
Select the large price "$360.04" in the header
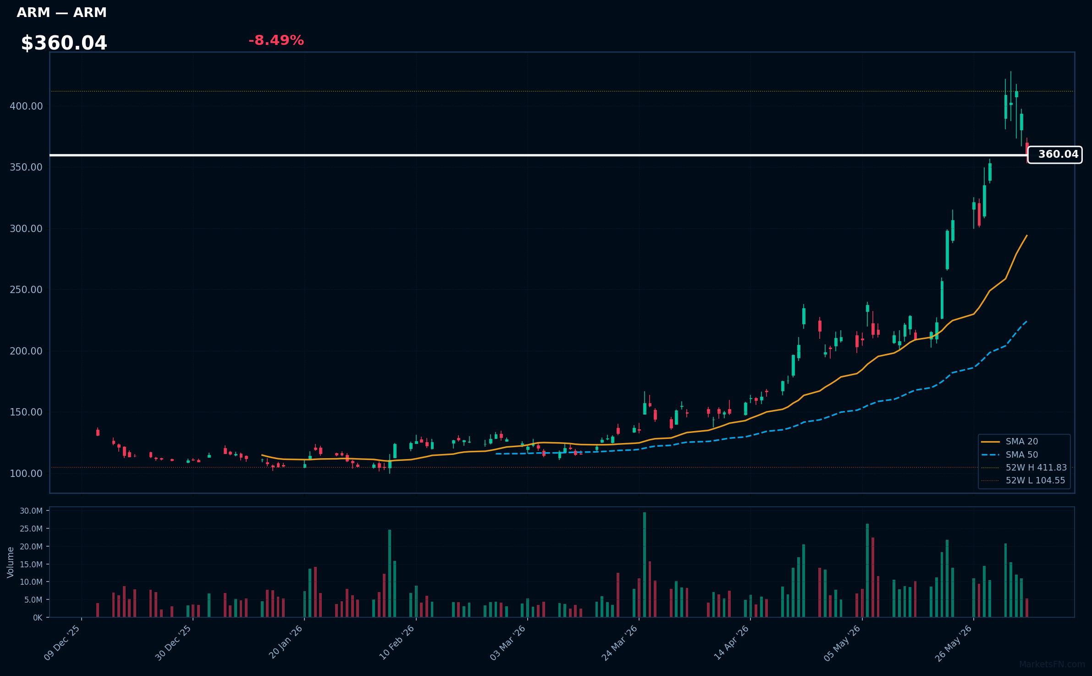coord(64,43)
